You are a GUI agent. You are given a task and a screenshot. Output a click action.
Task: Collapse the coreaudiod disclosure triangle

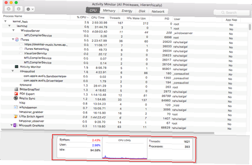click(x=13, y=71)
